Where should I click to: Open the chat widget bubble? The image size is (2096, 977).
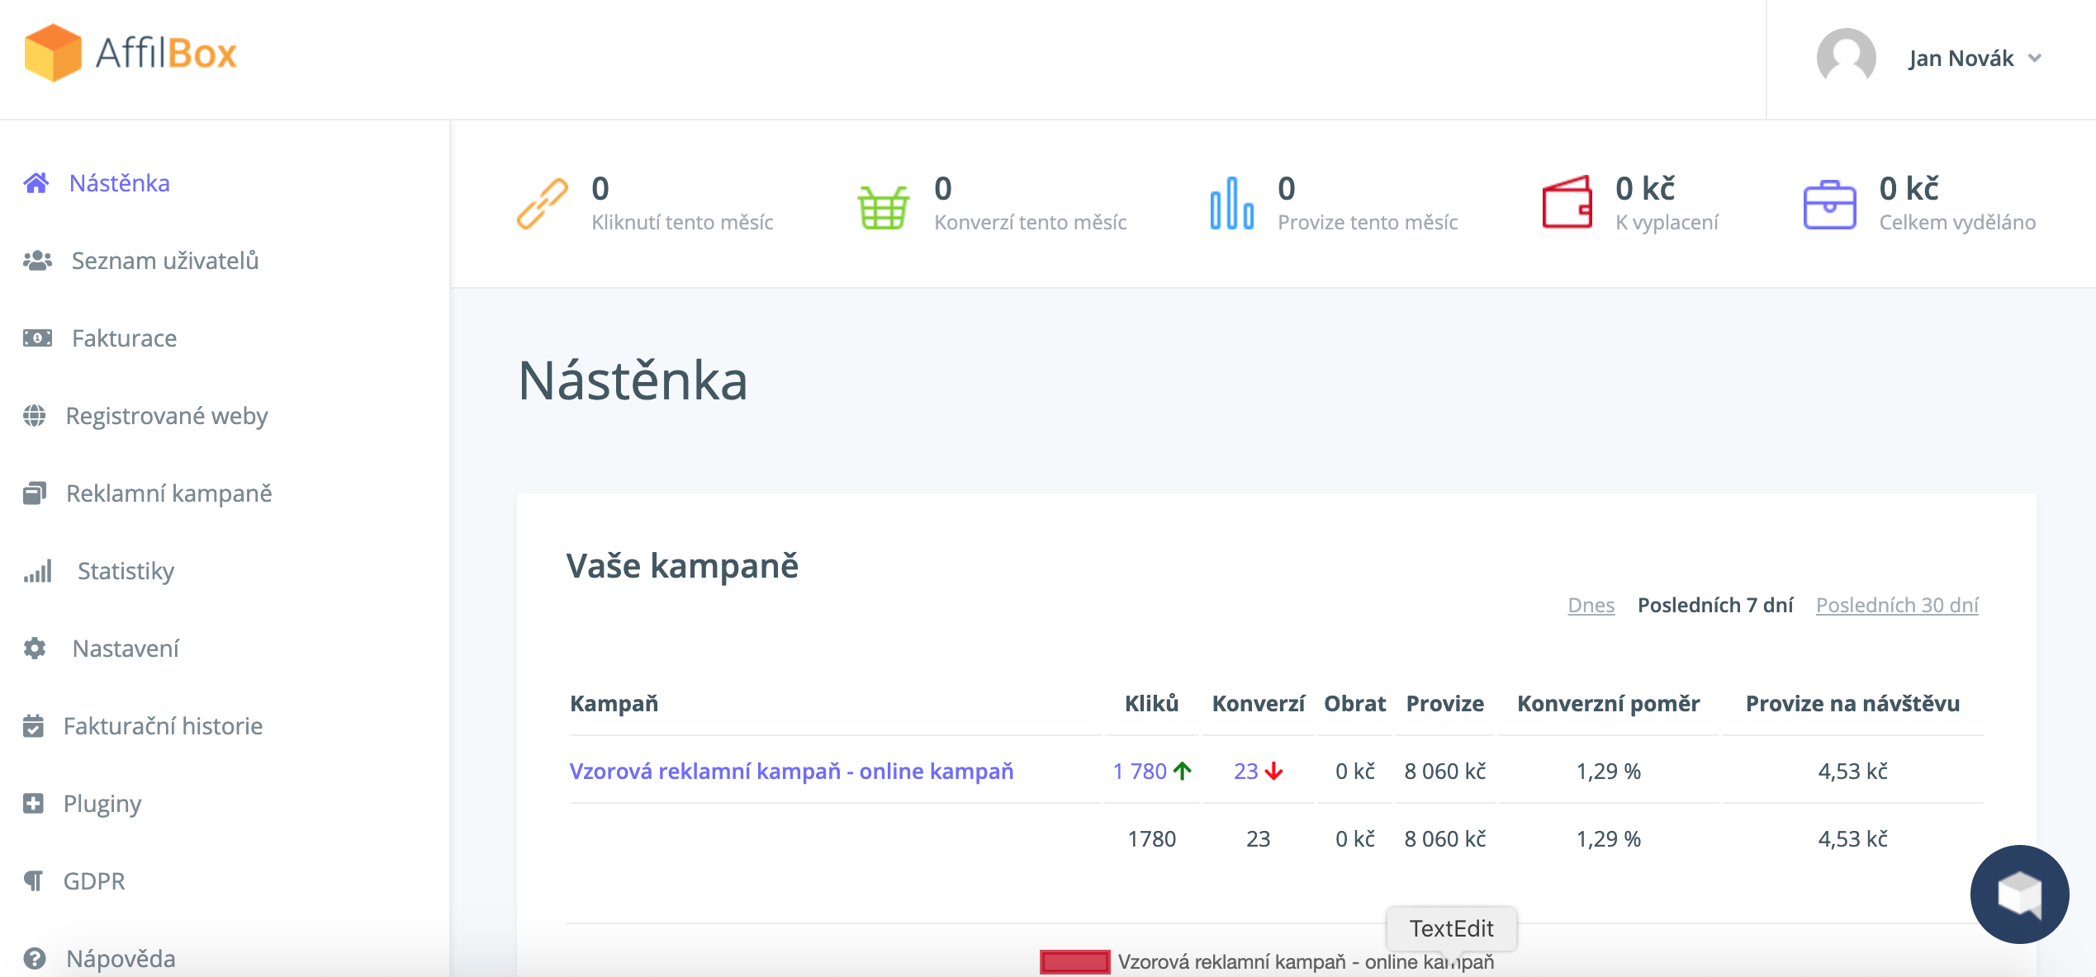tap(2018, 894)
